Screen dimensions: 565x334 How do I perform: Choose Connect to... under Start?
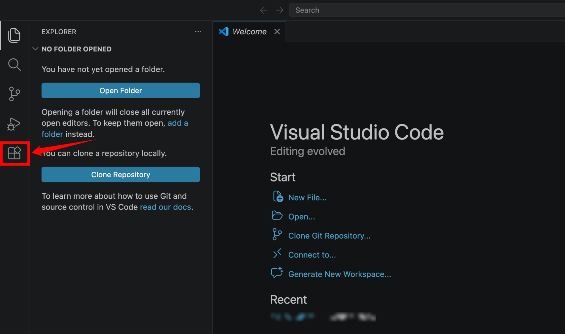click(312, 255)
